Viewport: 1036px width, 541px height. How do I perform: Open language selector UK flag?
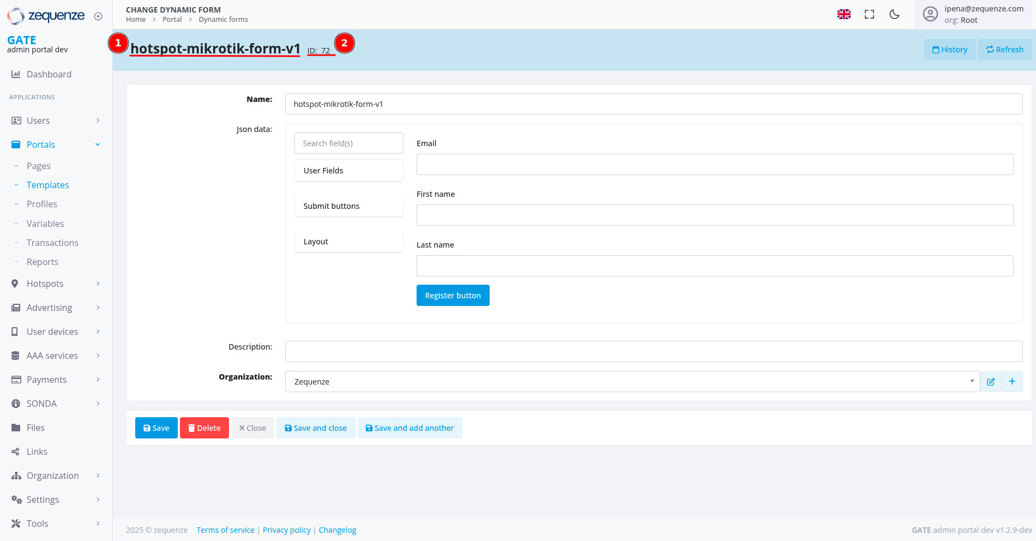pos(844,15)
